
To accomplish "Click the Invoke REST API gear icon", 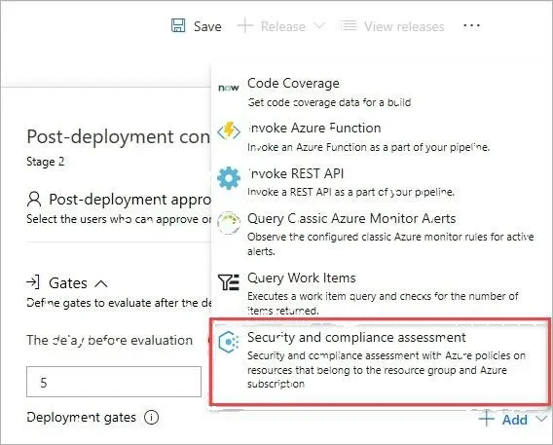I will click(229, 178).
